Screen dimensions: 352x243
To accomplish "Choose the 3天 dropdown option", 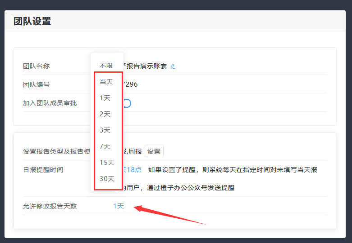I will (105, 130).
